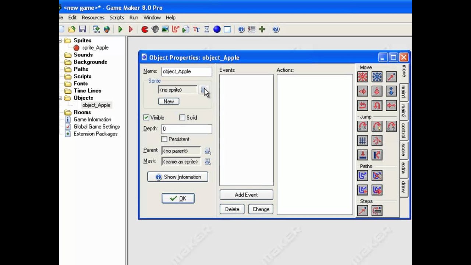
Task: Open the Resources menu
Action: click(93, 17)
